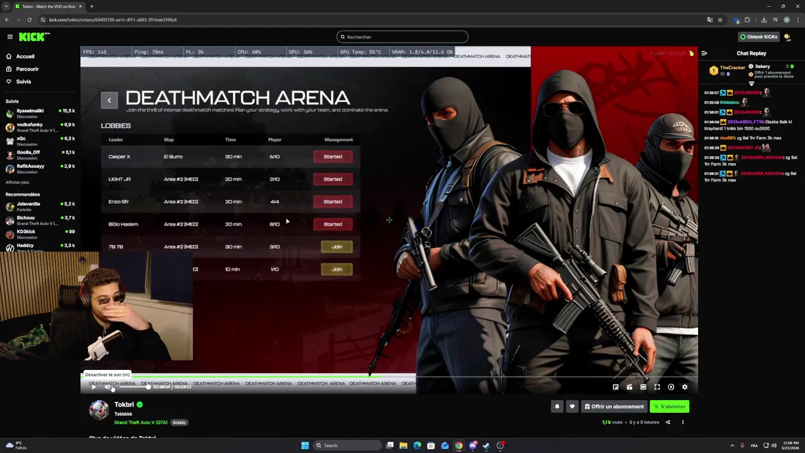Open Chrome extensions menu
The width and height of the screenshot is (805, 453).
click(747, 20)
